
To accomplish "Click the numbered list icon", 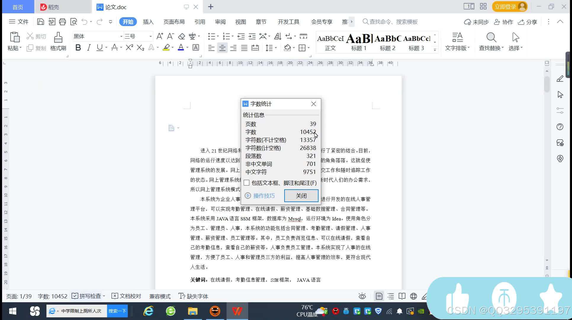I will (x=226, y=36).
